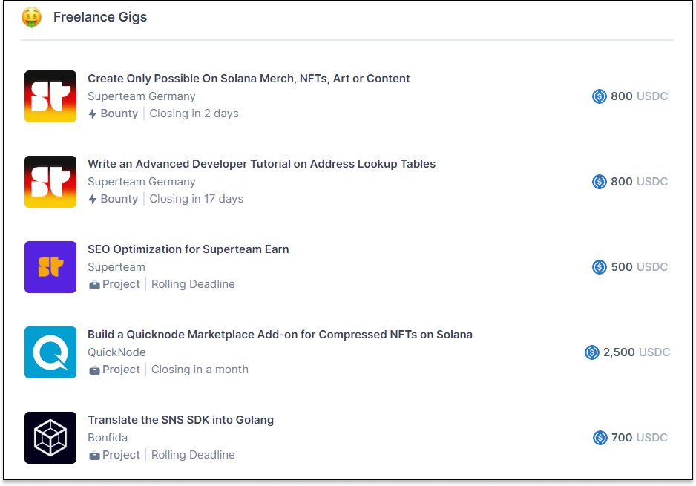
Task: Click Bounty label on the Solana Merch gig
Action: point(119,114)
